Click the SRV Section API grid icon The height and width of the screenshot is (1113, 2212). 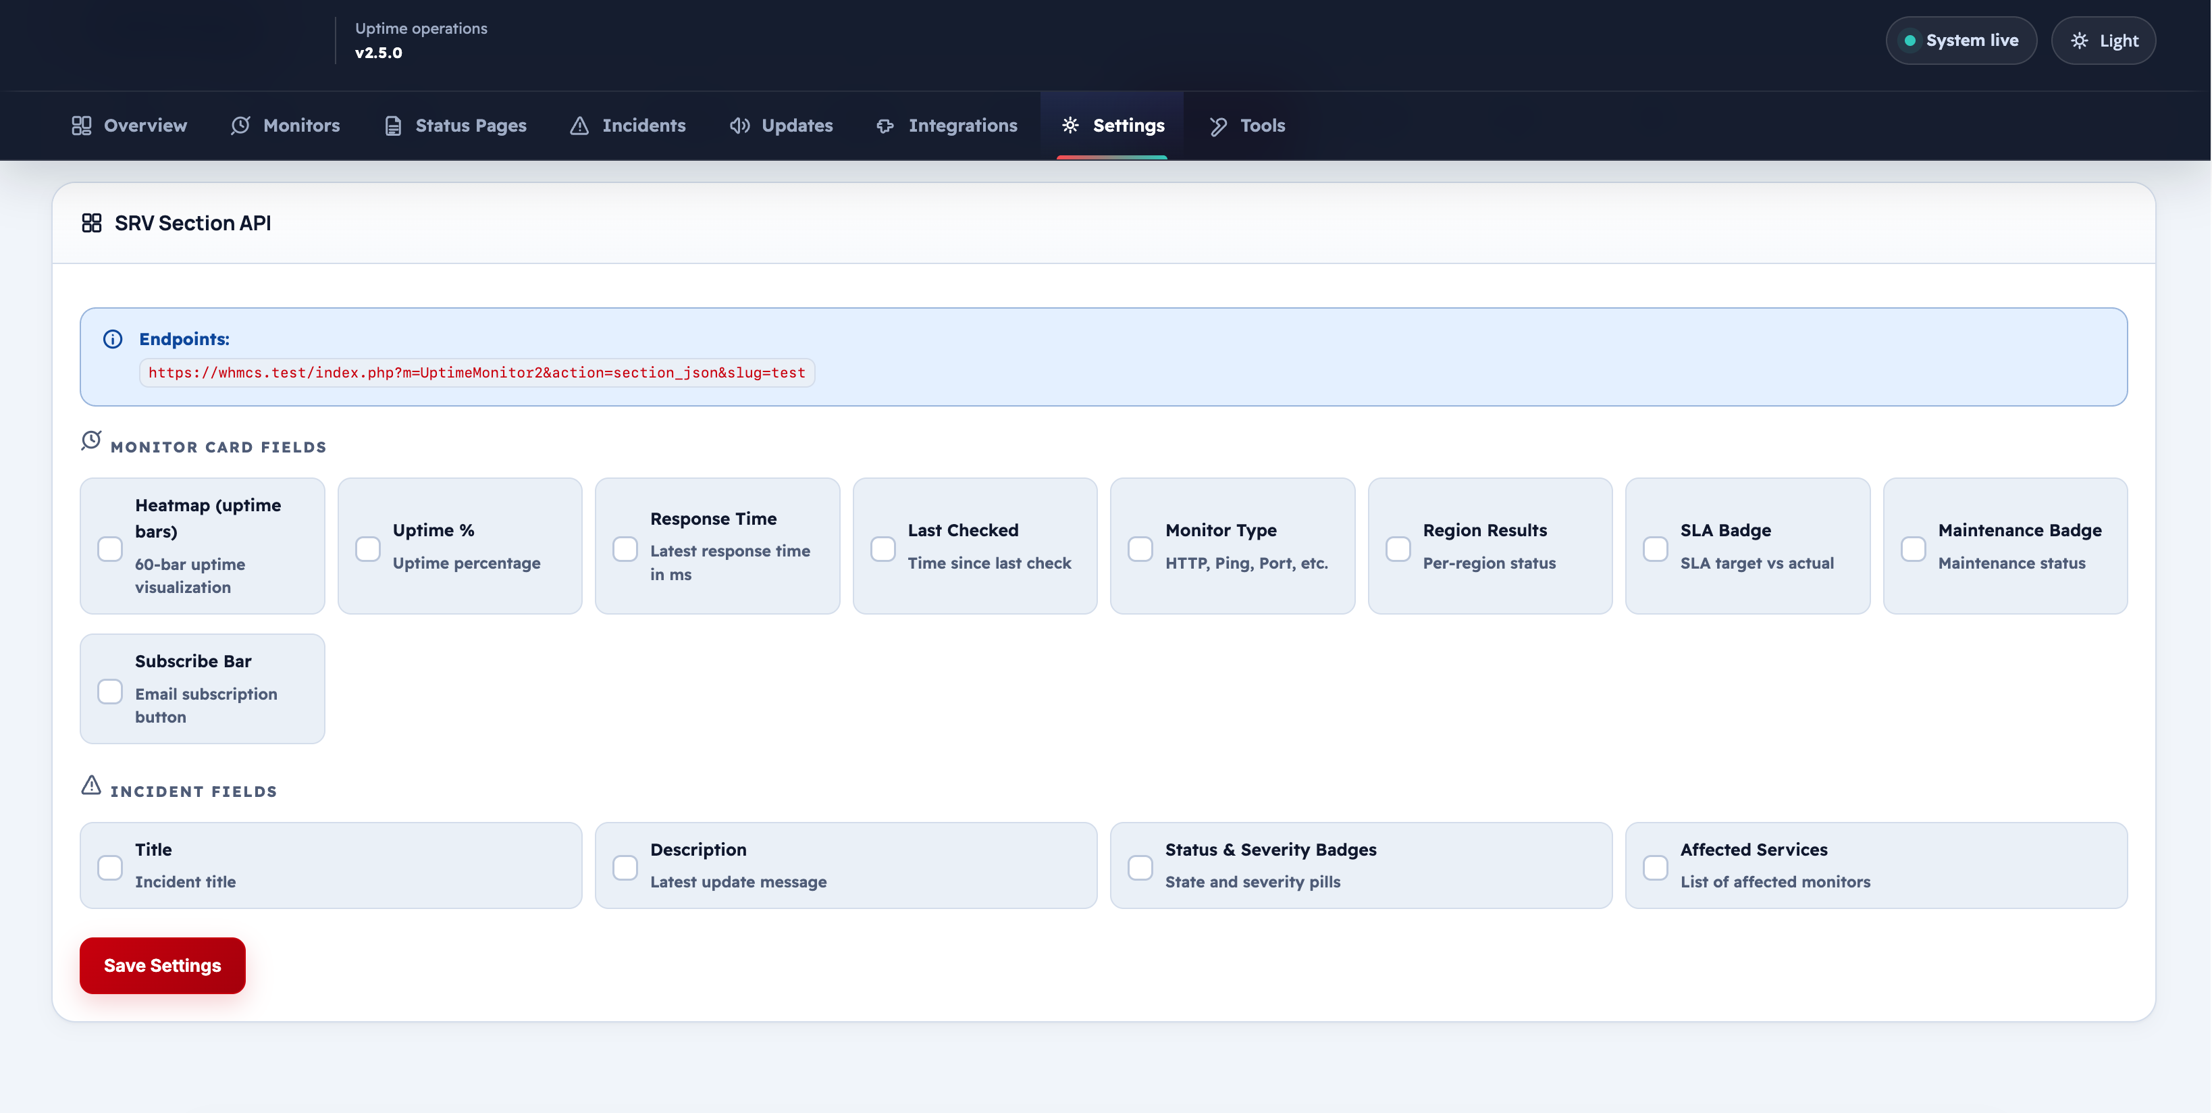click(x=92, y=224)
